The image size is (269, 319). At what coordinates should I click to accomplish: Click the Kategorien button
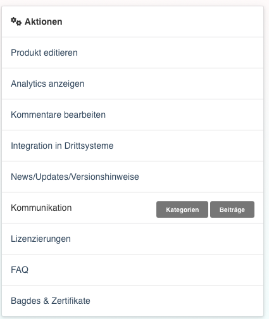pos(182,210)
